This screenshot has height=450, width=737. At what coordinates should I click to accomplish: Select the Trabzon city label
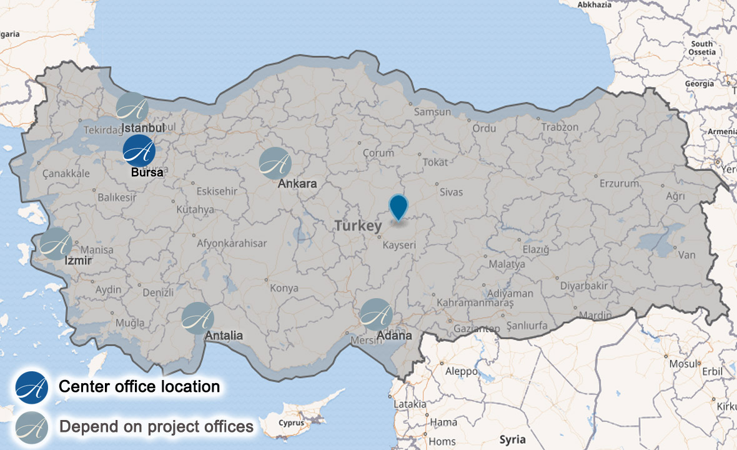pyautogui.click(x=560, y=127)
